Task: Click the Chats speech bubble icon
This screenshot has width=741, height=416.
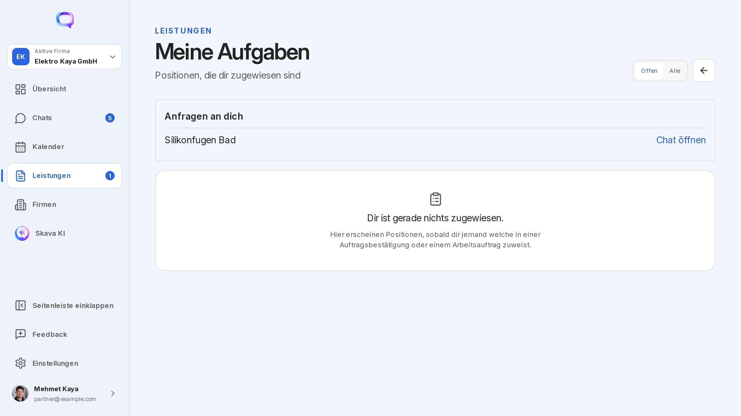Action: 21,118
